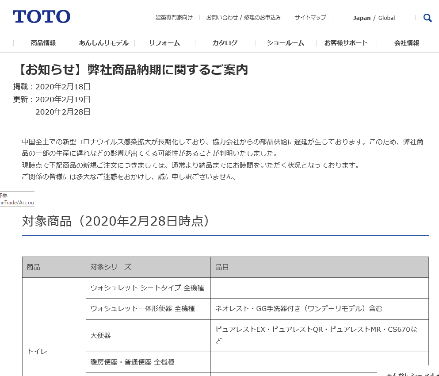The image size is (439, 376).
Task: Click table header 対象シリーズ
Action: (x=149, y=267)
